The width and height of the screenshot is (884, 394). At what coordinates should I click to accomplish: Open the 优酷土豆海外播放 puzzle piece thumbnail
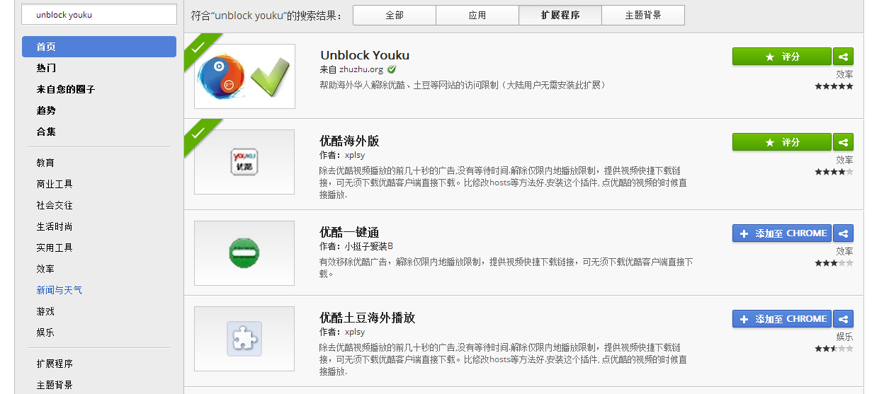[x=244, y=339]
